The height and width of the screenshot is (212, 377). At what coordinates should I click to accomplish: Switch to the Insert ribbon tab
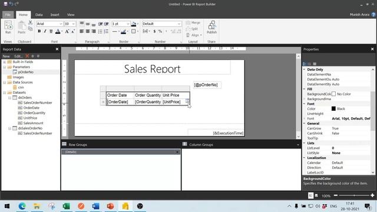click(x=55, y=15)
